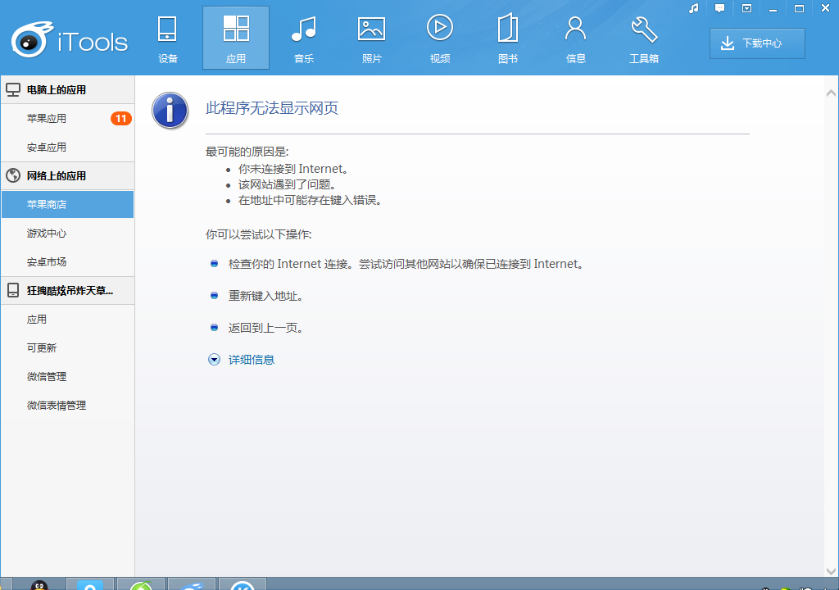
Task: Click the 该网站遇到了问题 reason text
Action: pos(287,184)
